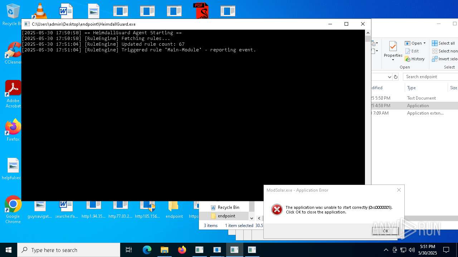
Task: Refresh the Explorer address bar location
Action: pyautogui.click(x=396, y=77)
